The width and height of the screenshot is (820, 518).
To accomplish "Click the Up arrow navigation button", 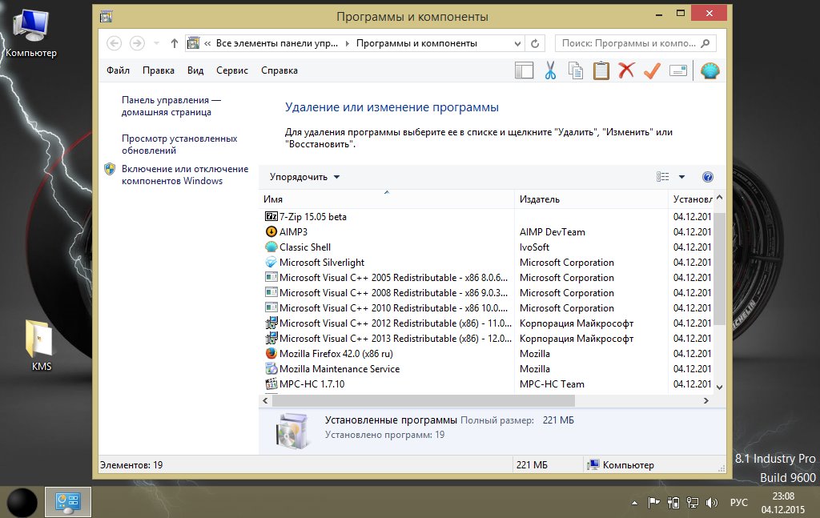I will tap(174, 43).
